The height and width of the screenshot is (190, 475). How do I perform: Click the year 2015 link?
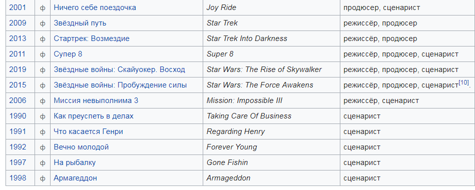(x=18, y=85)
